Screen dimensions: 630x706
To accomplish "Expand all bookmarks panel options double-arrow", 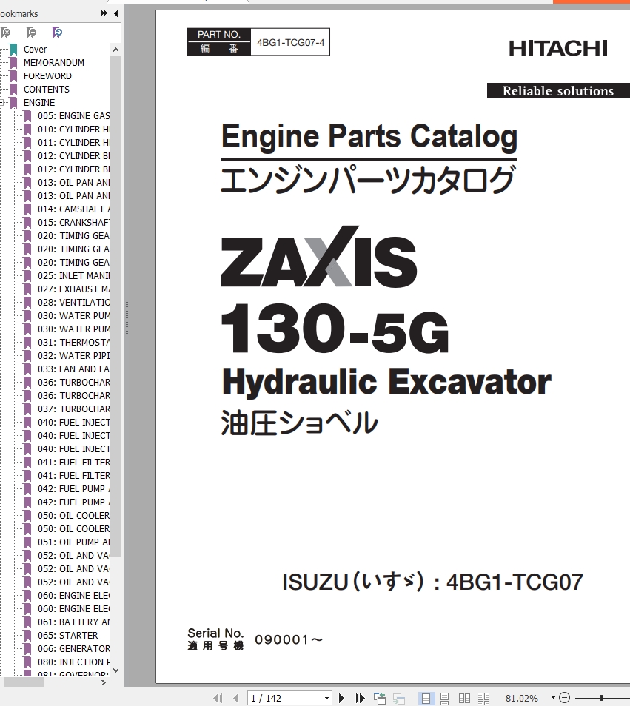I will click(x=104, y=13).
